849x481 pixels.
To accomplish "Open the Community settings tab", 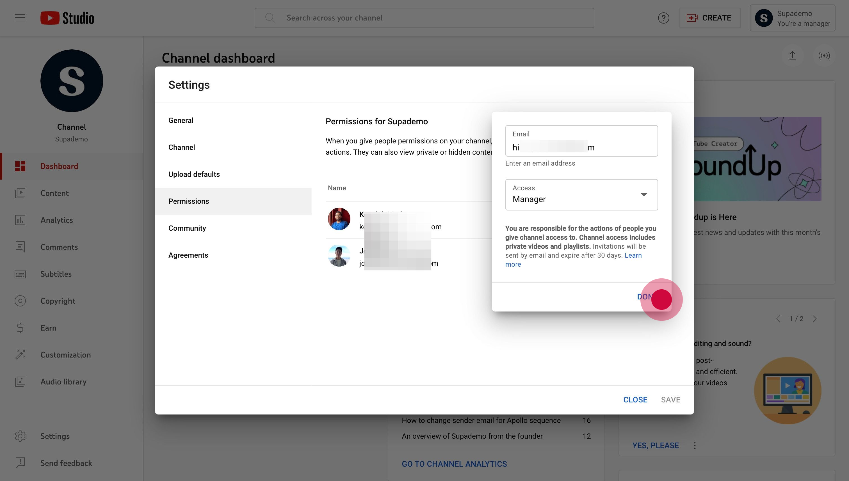I will pos(233,228).
